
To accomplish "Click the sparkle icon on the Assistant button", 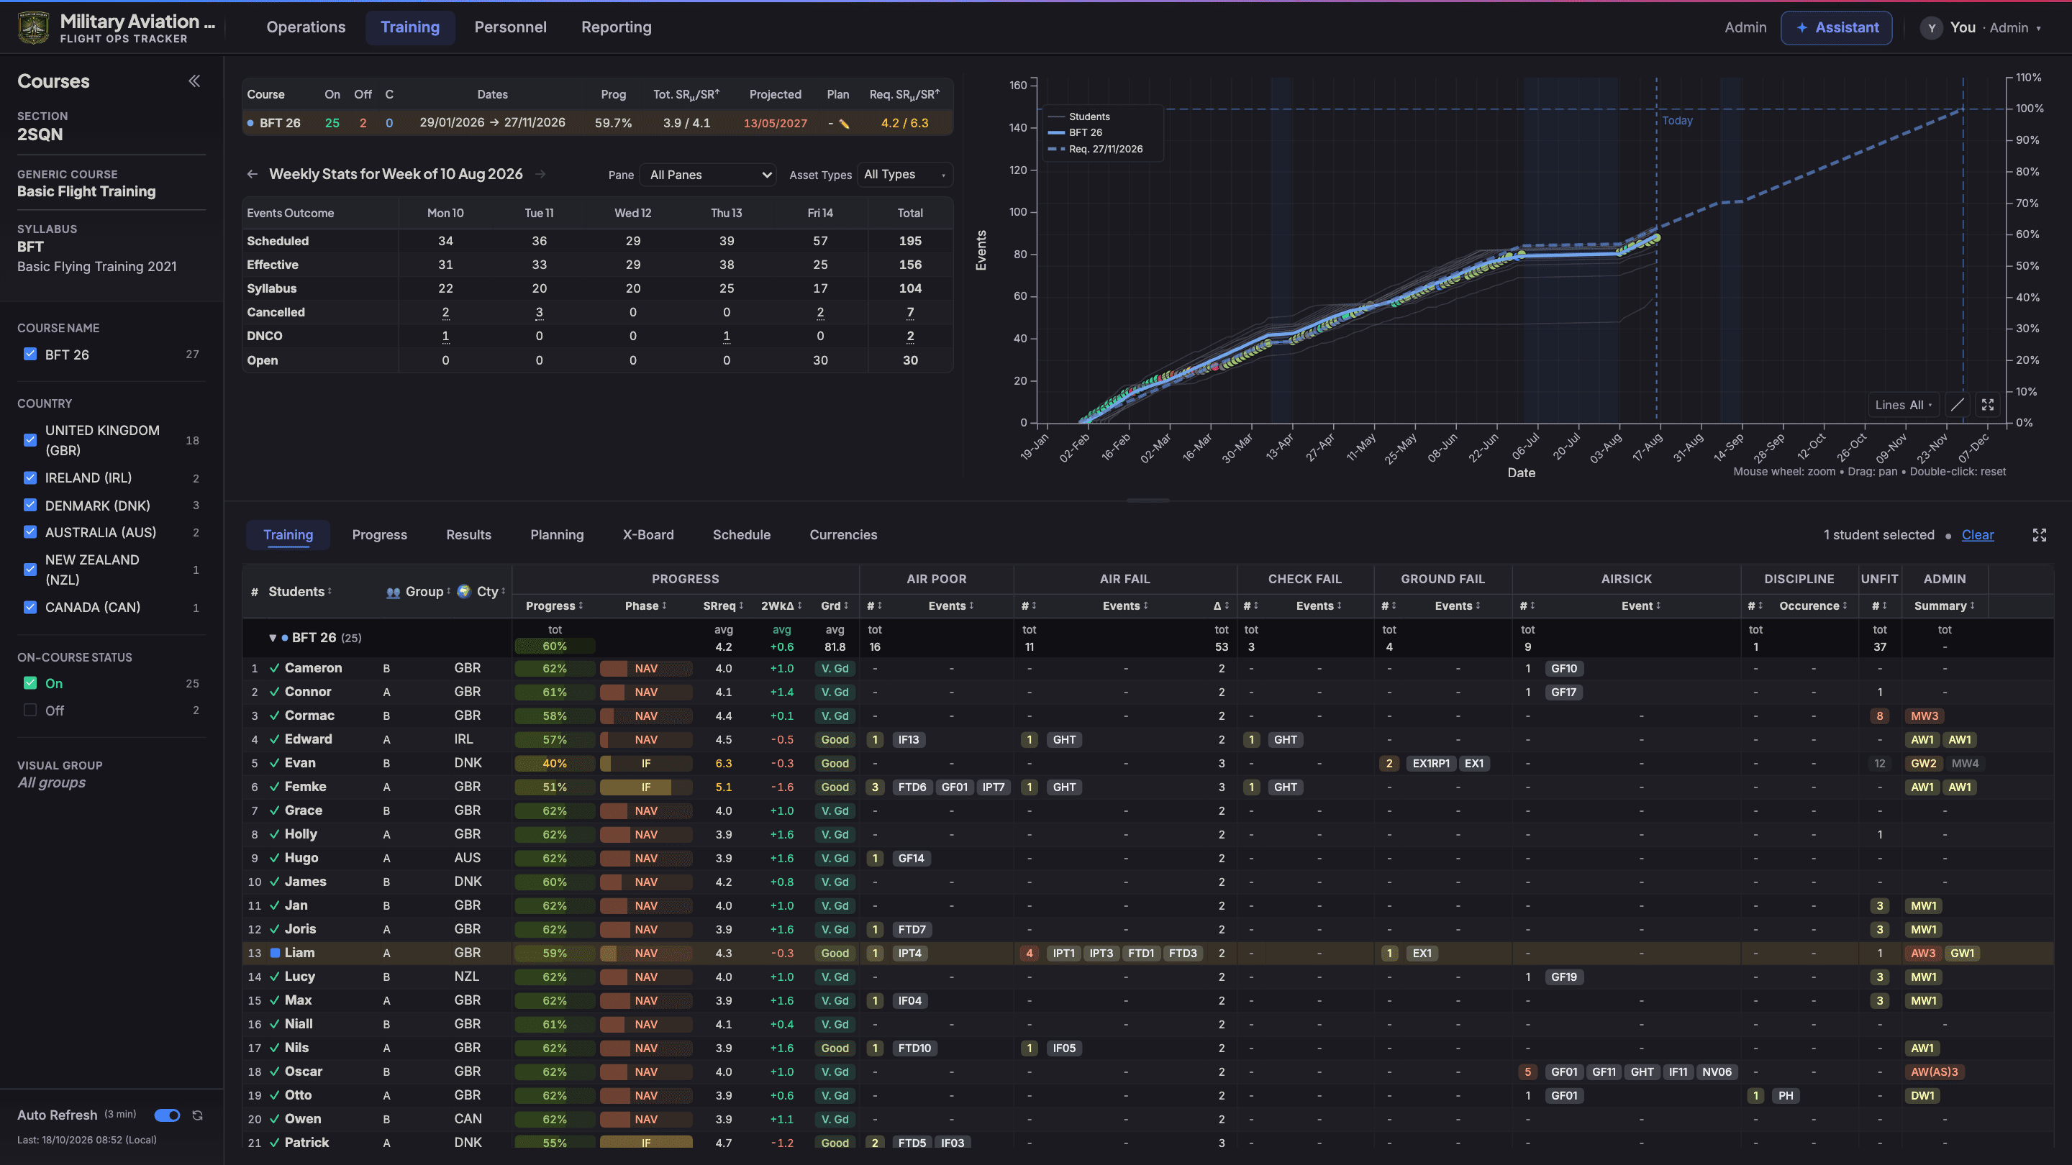I will tap(1802, 27).
